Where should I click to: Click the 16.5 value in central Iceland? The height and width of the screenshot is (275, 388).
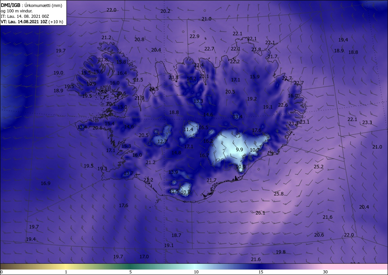(x=203, y=127)
